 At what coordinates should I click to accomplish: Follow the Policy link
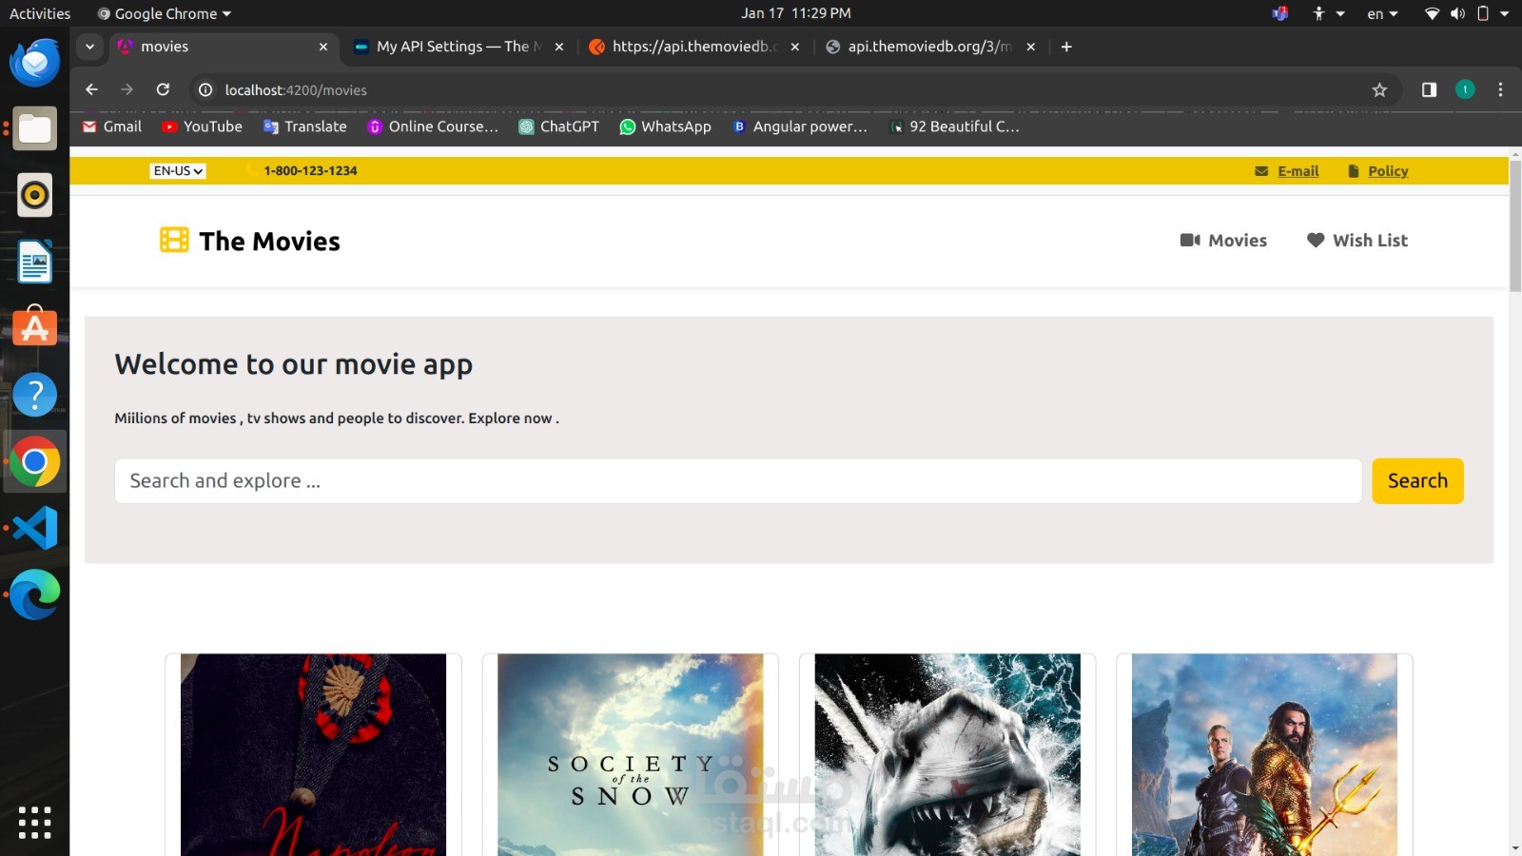[x=1388, y=171]
